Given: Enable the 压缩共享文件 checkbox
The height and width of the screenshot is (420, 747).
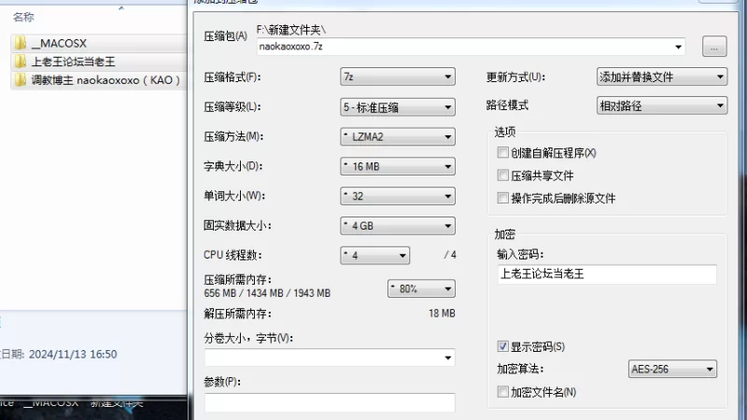Looking at the screenshot, I should [502, 175].
